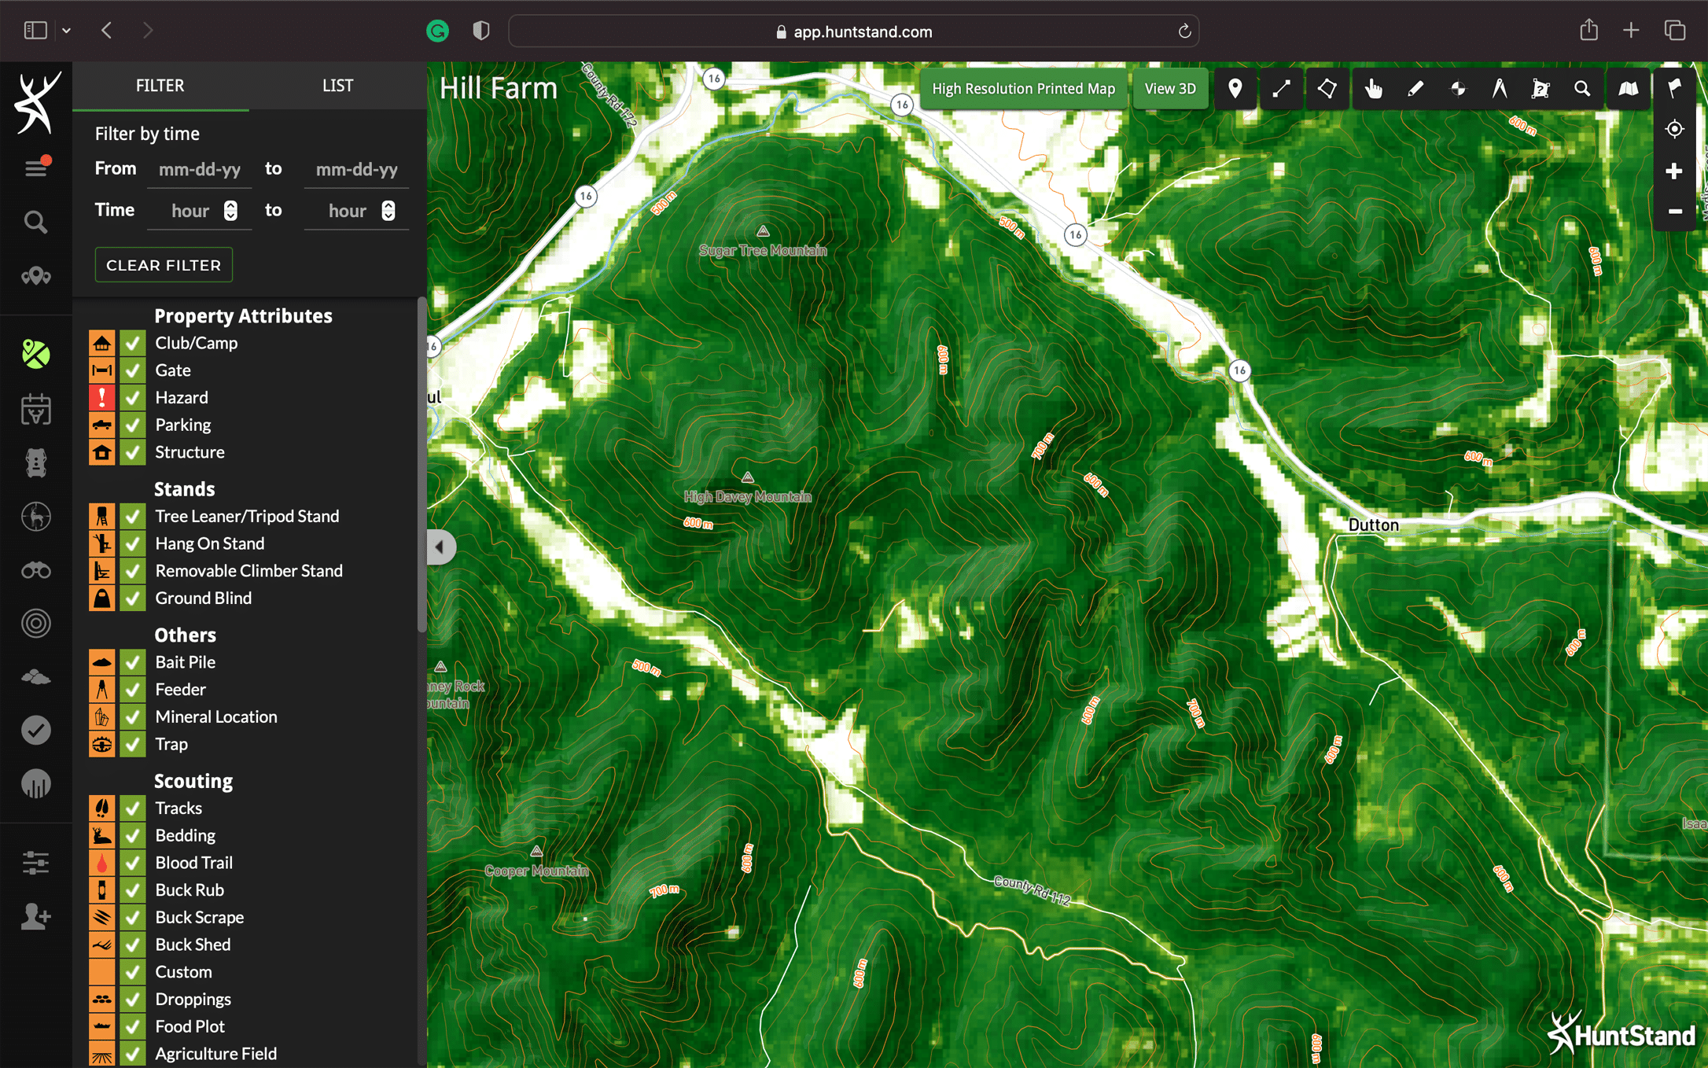Image resolution: width=1708 pixels, height=1068 pixels.
Task: Toggle the Hang On Stand checkbox
Action: pyautogui.click(x=133, y=543)
